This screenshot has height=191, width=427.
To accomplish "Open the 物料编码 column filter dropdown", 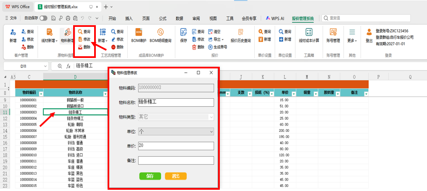I will coord(41,94).
